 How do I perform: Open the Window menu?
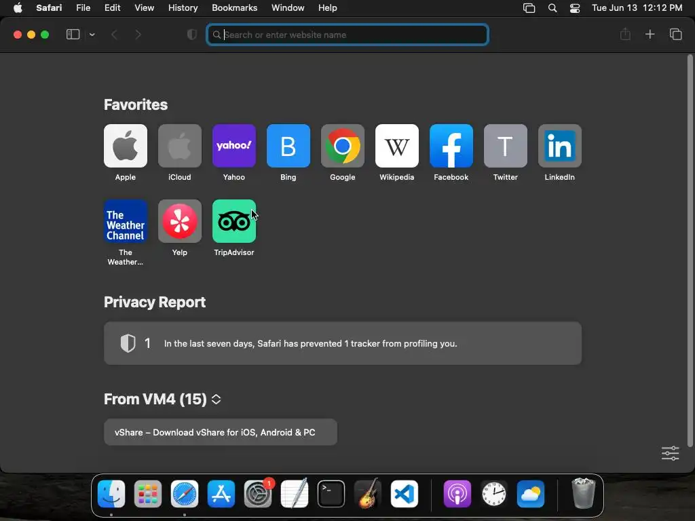point(288,7)
